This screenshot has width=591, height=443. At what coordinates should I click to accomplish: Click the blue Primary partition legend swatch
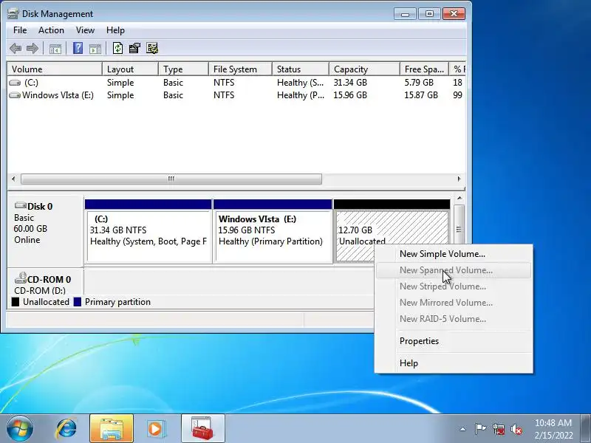pos(78,302)
